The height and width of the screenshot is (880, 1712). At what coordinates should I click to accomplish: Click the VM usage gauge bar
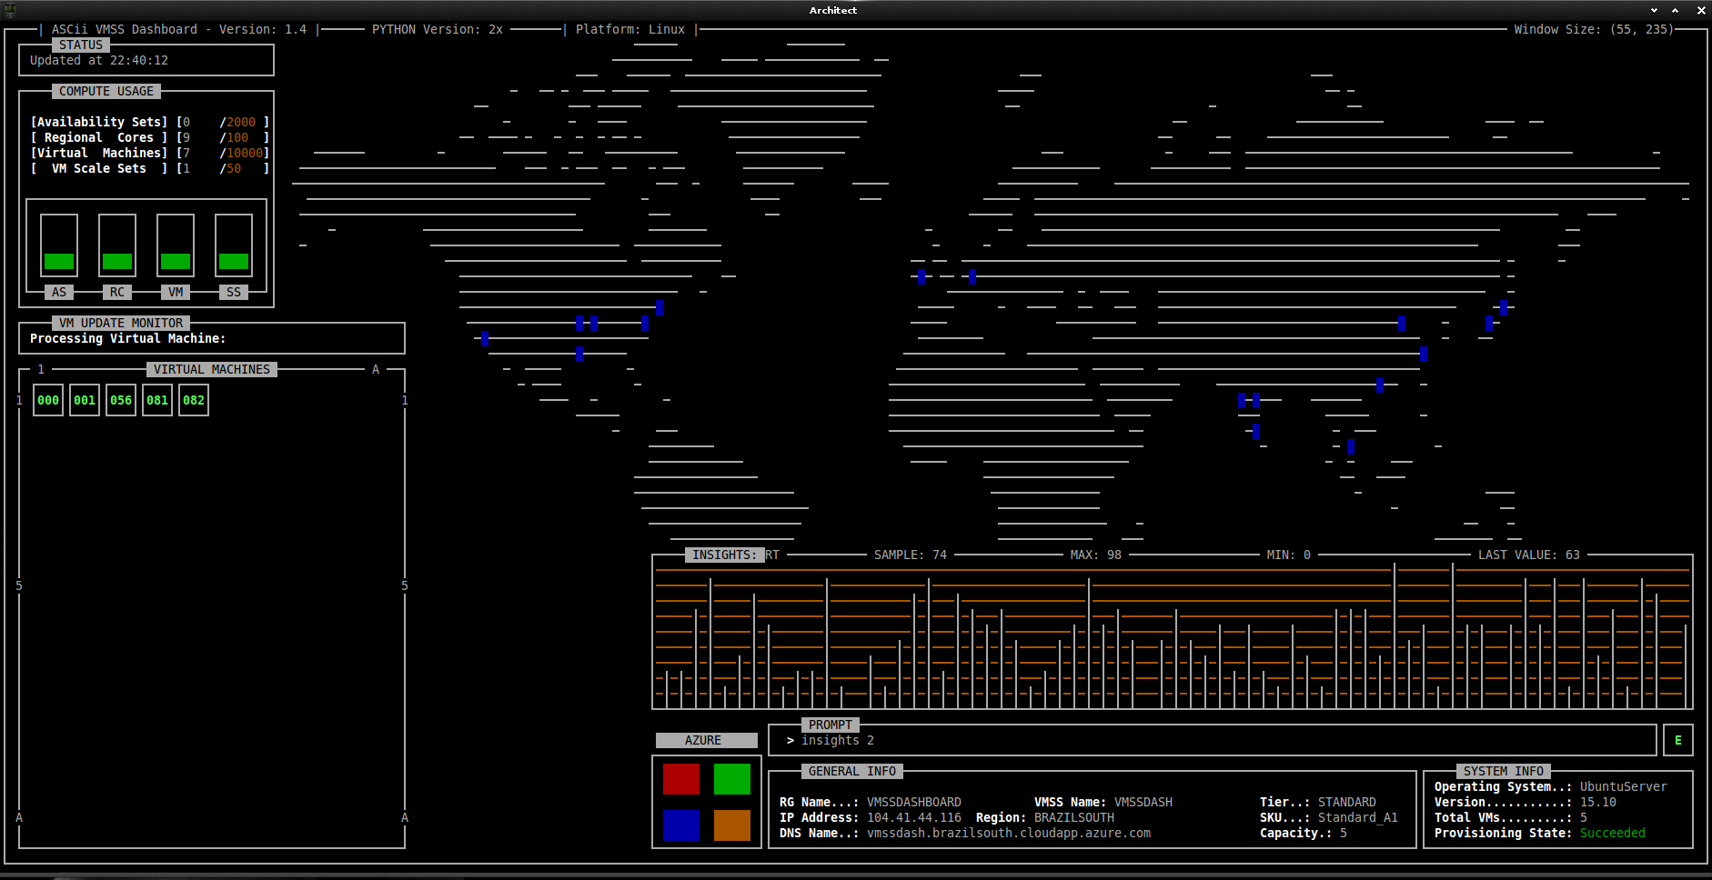coord(176,245)
